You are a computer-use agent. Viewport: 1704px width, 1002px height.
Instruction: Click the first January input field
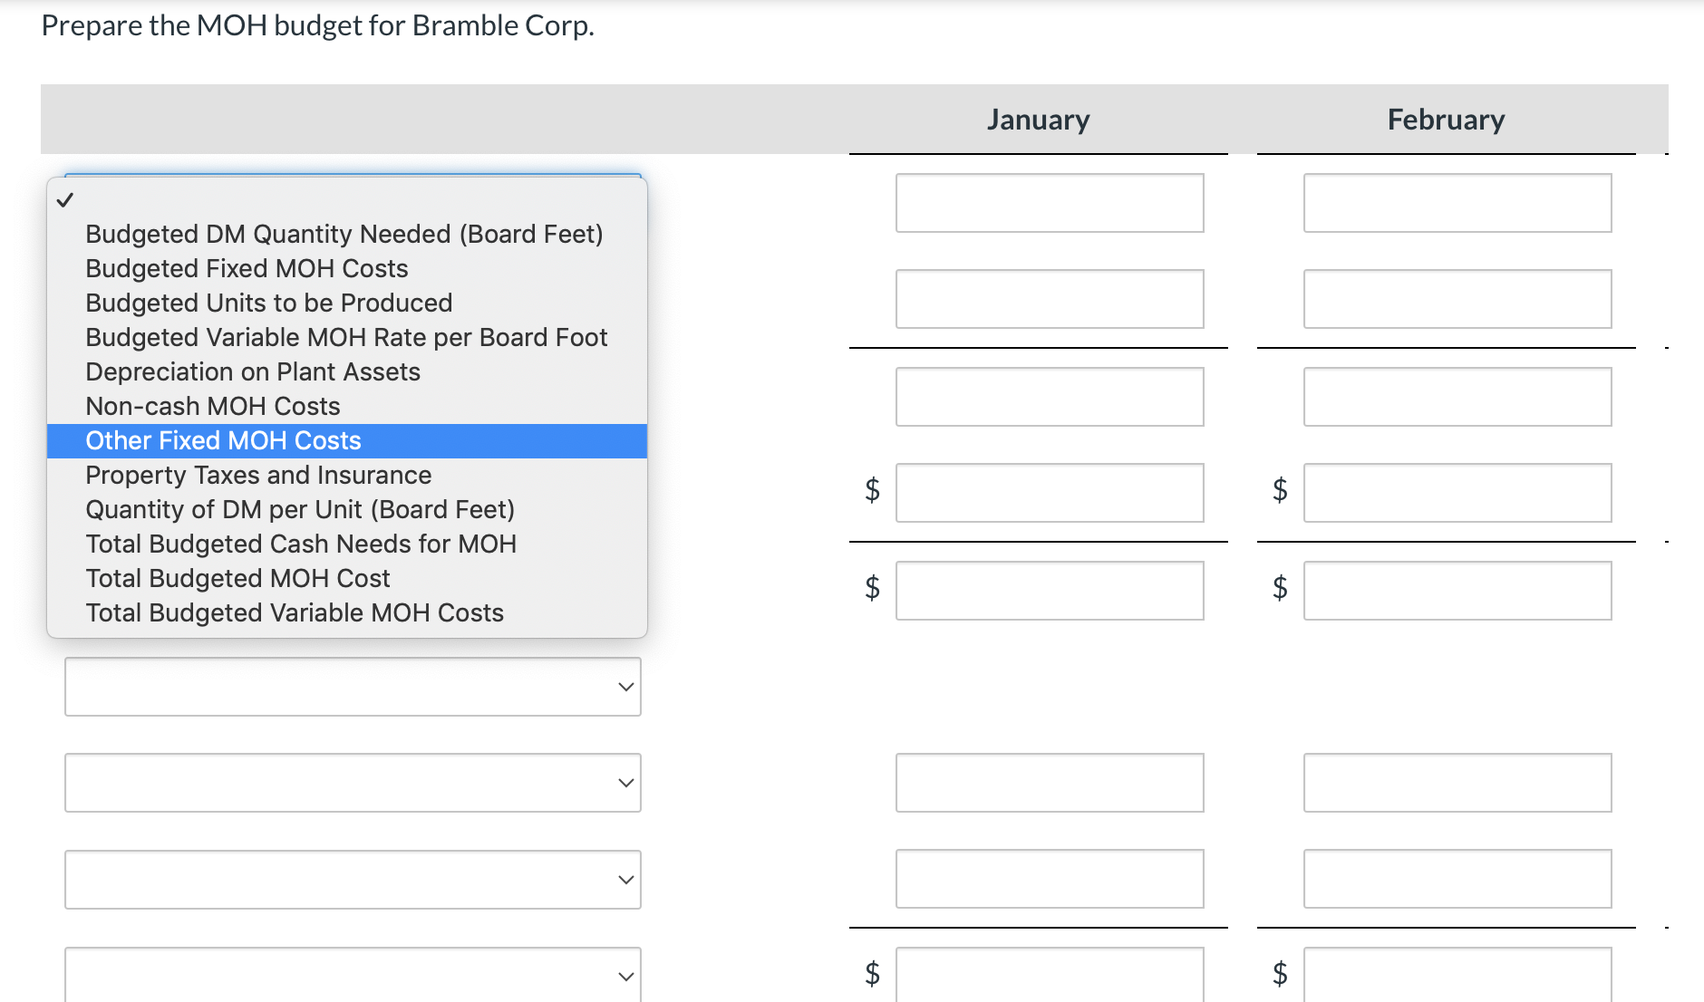(1050, 203)
